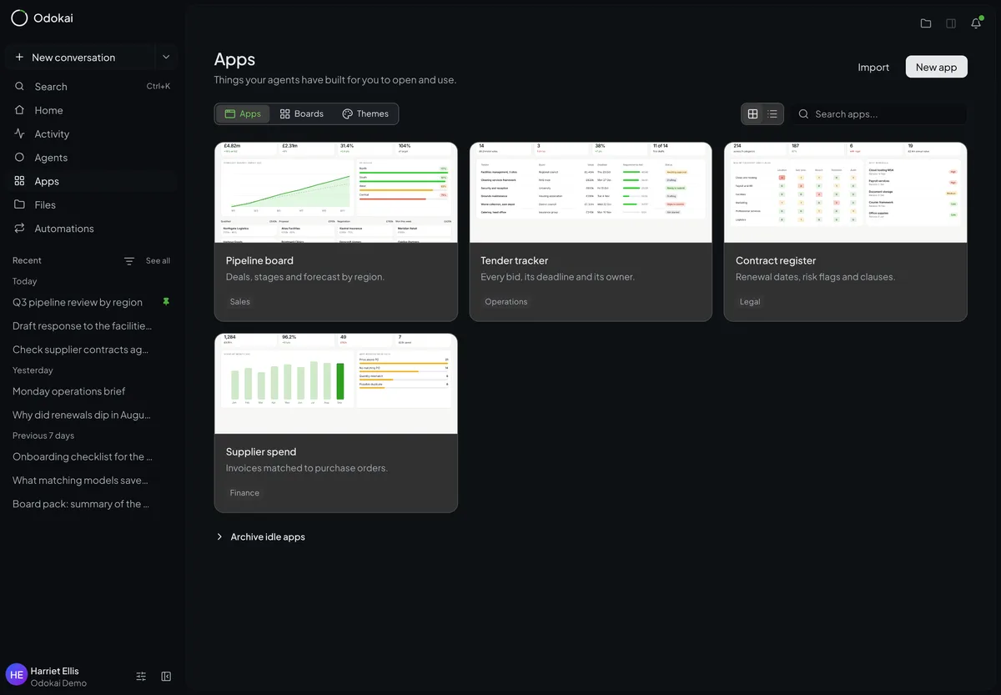The image size is (1001, 695).
Task: Open Q3 pipeline review by region conversation
Action: pos(78,302)
